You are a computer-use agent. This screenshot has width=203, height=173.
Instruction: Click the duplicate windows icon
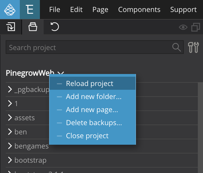tap(196, 27)
